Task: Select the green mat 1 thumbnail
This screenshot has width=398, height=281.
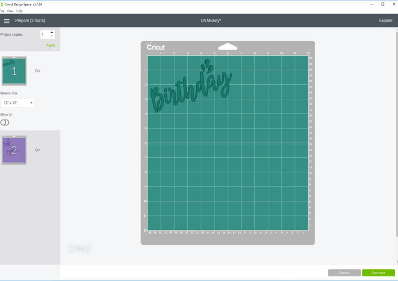Action: point(14,71)
